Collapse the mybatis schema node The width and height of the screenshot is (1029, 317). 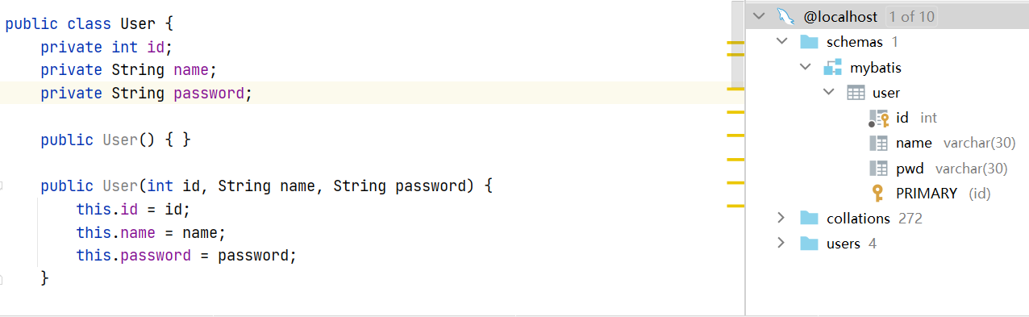tap(805, 67)
